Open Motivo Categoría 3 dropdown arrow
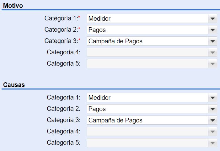Screen dimensions: 220x151 coord(212,41)
